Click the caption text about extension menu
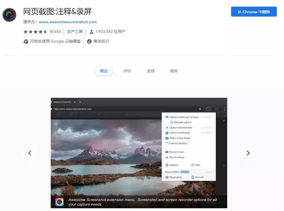The image size is (284, 211). coord(142,202)
